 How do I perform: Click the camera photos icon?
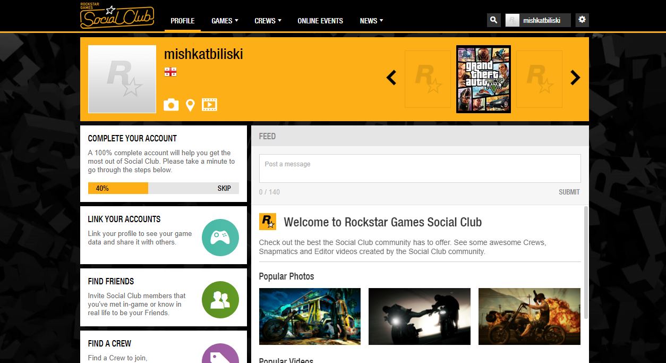tap(171, 105)
